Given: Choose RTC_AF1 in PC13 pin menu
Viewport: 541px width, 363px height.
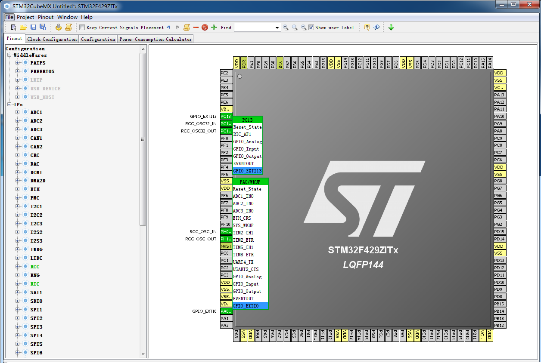Looking at the screenshot, I should (x=247, y=135).
